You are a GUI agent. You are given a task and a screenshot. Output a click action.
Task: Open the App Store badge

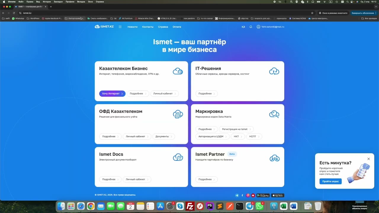coord(277,195)
